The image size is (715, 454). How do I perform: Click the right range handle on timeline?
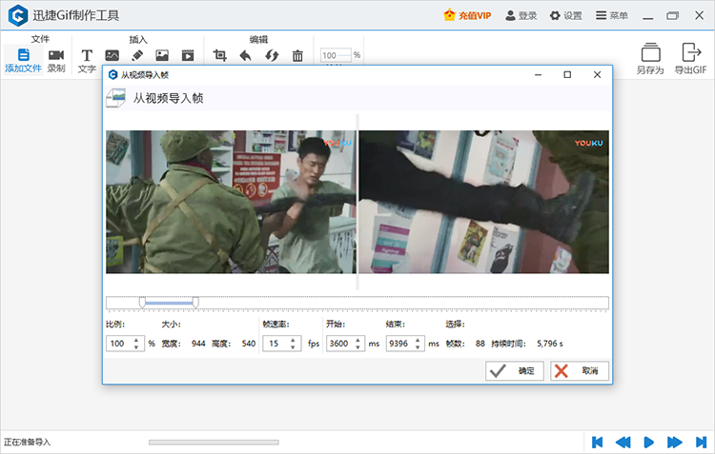195,303
